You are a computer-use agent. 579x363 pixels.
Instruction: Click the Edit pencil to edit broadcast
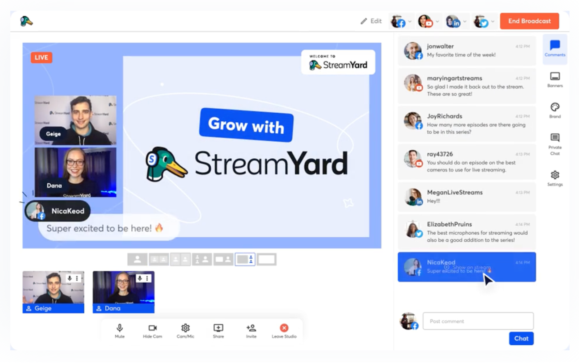pos(371,21)
